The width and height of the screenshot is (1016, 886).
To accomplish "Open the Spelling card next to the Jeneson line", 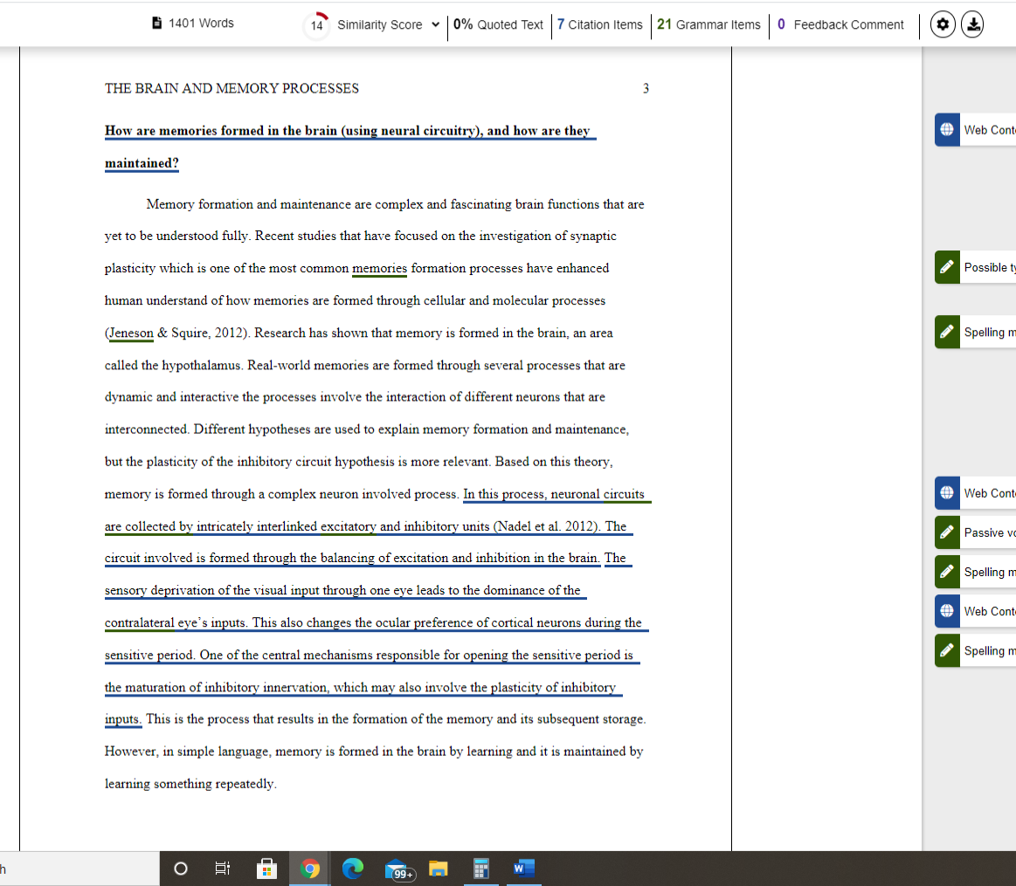I will pyautogui.click(x=975, y=332).
